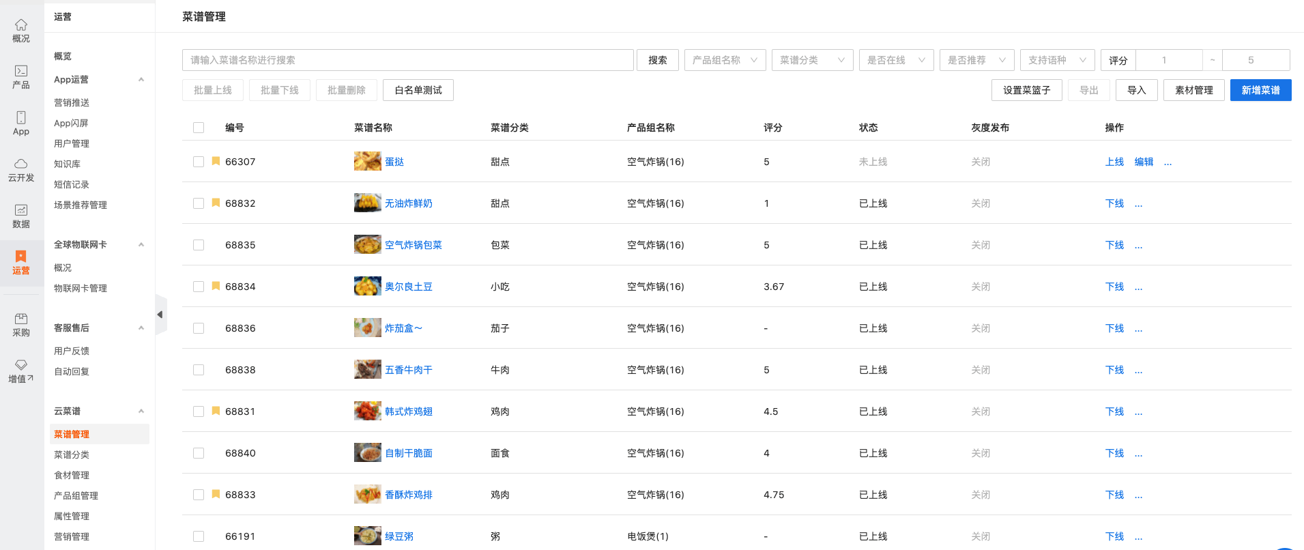This screenshot has width=1304, height=550.
Task: Check the box for recipe 68835
Action: [x=199, y=245]
